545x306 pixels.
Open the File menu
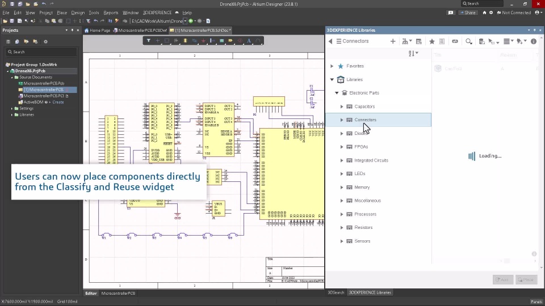[x=6, y=12]
